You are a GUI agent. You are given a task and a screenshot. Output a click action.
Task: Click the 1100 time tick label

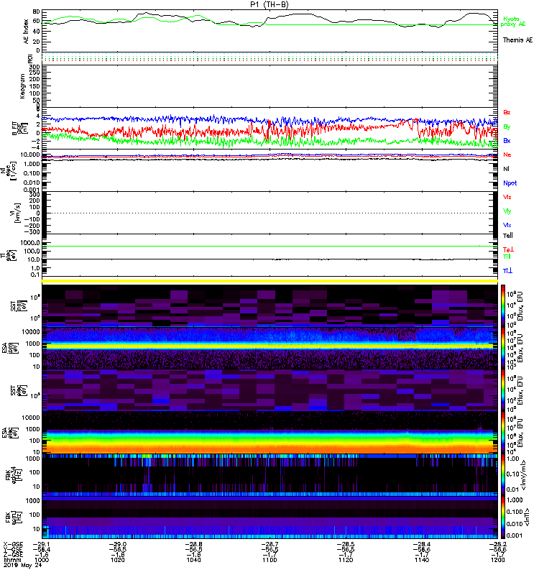coord(269,560)
